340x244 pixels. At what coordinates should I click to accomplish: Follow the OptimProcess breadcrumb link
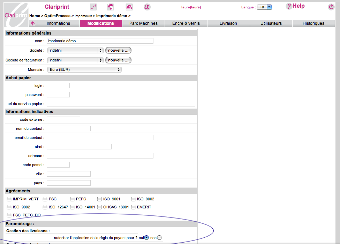click(x=57, y=16)
